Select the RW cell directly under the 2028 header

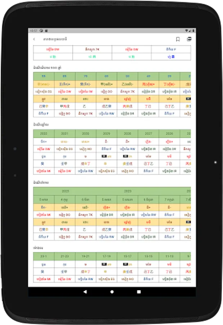[128, 149]
